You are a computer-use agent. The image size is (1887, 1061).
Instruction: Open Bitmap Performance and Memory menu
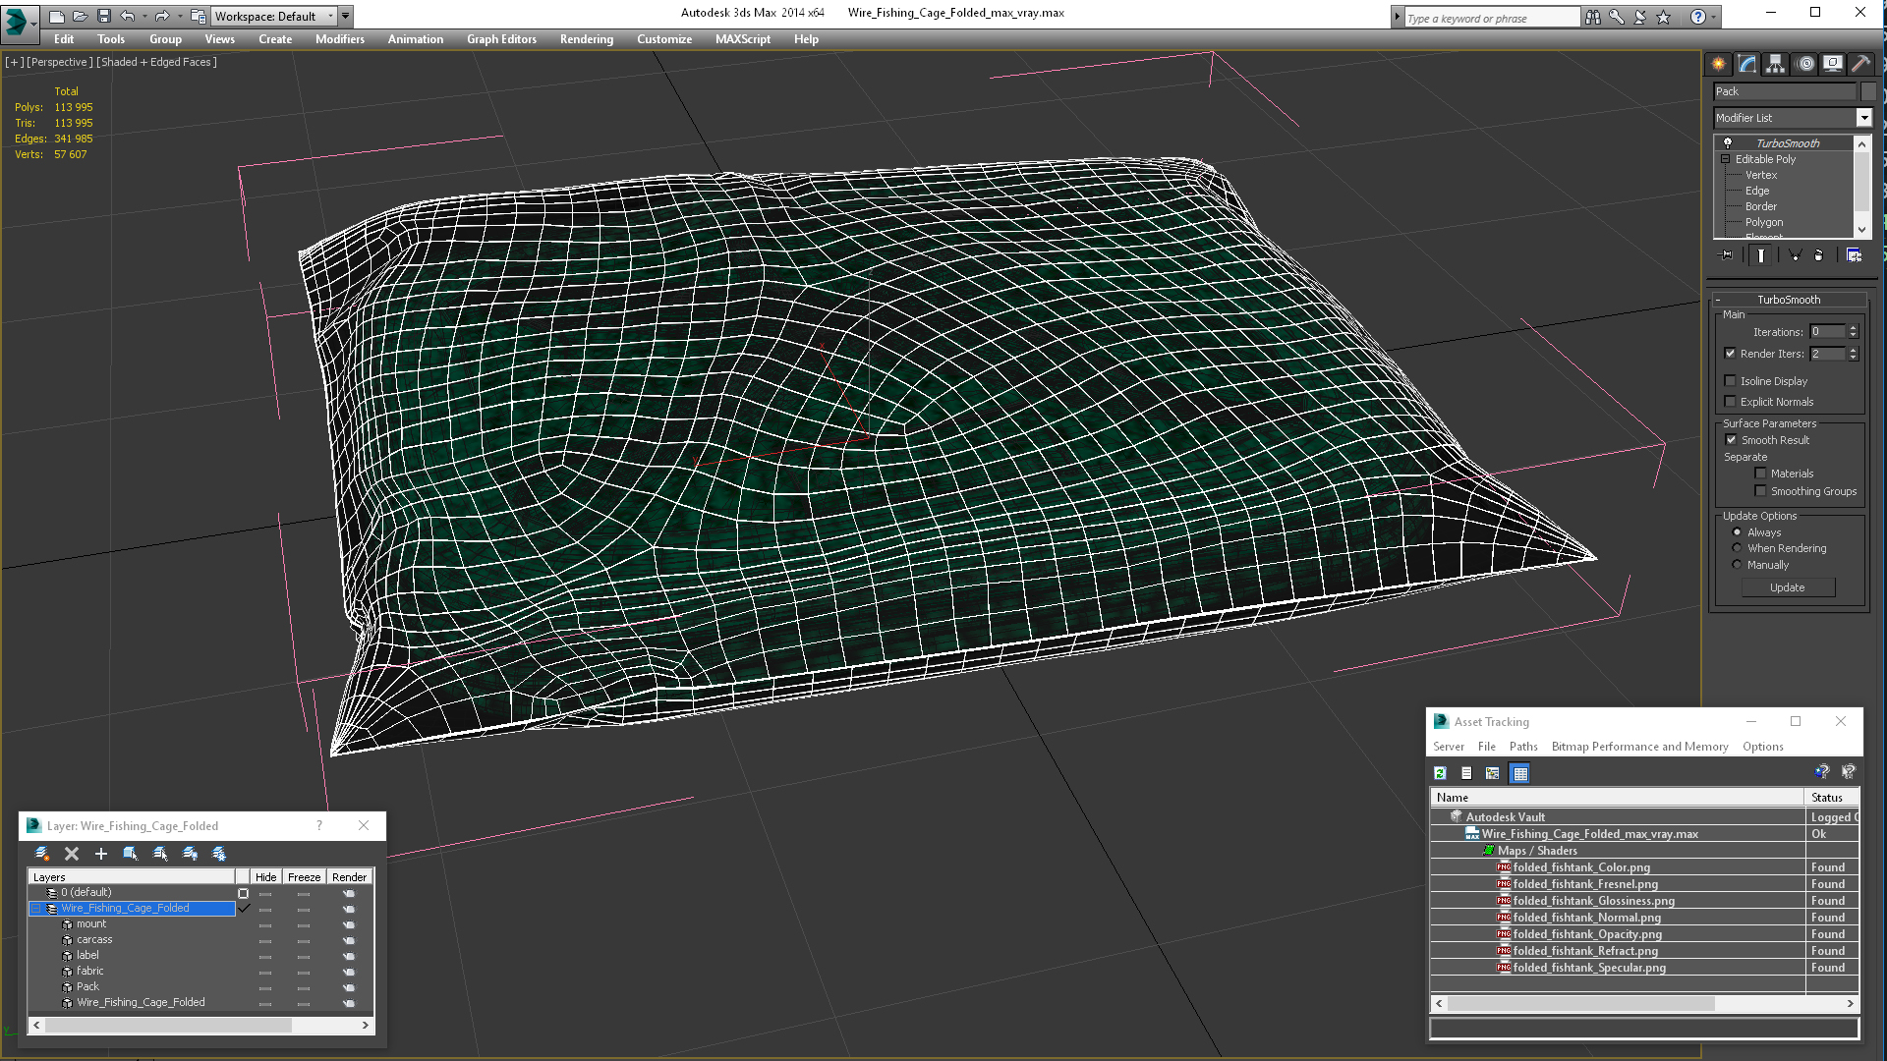[x=1639, y=747]
